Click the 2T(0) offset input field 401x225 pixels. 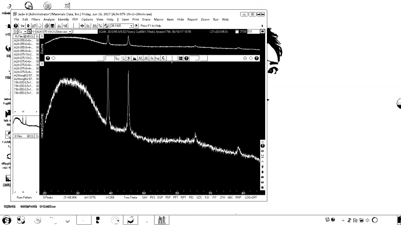point(253,32)
